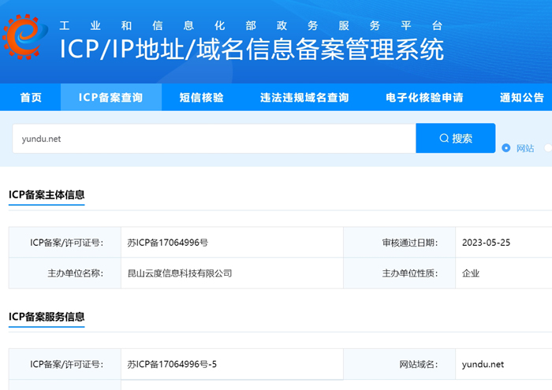This screenshot has height=390, width=552.
Task: Click the ICP备案服务信息 section heading
Action: (47, 317)
